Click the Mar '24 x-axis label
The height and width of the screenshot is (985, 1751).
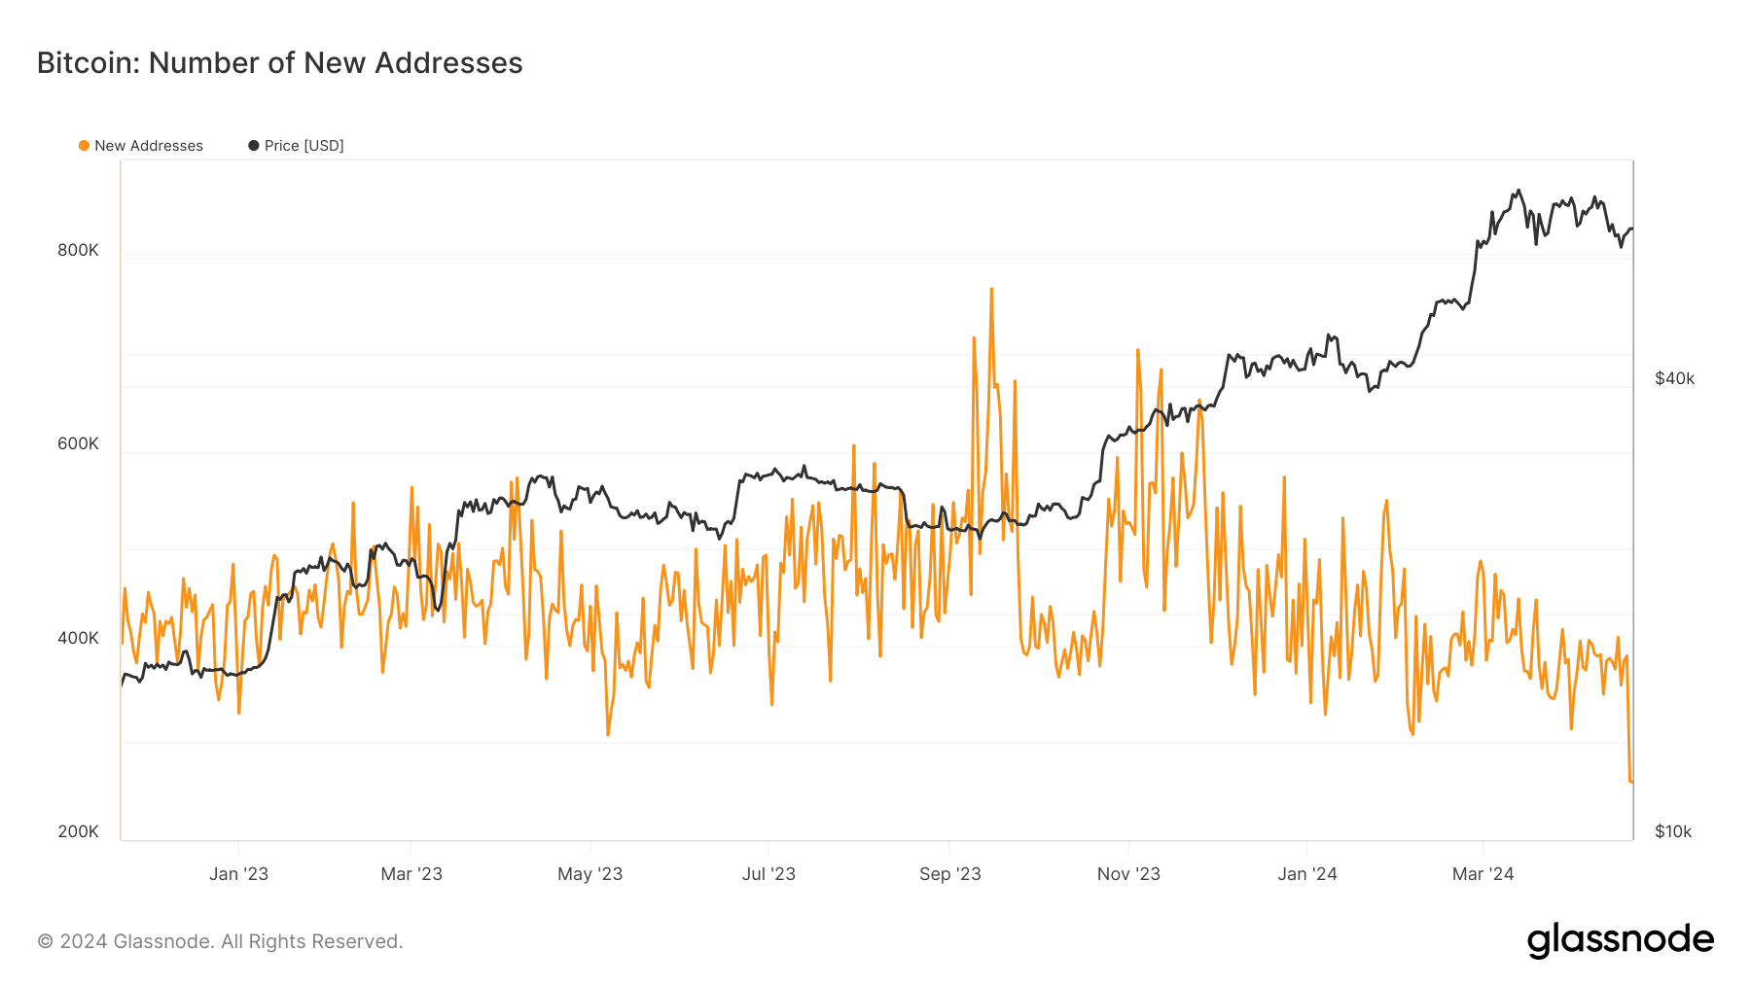(x=1483, y=874)
